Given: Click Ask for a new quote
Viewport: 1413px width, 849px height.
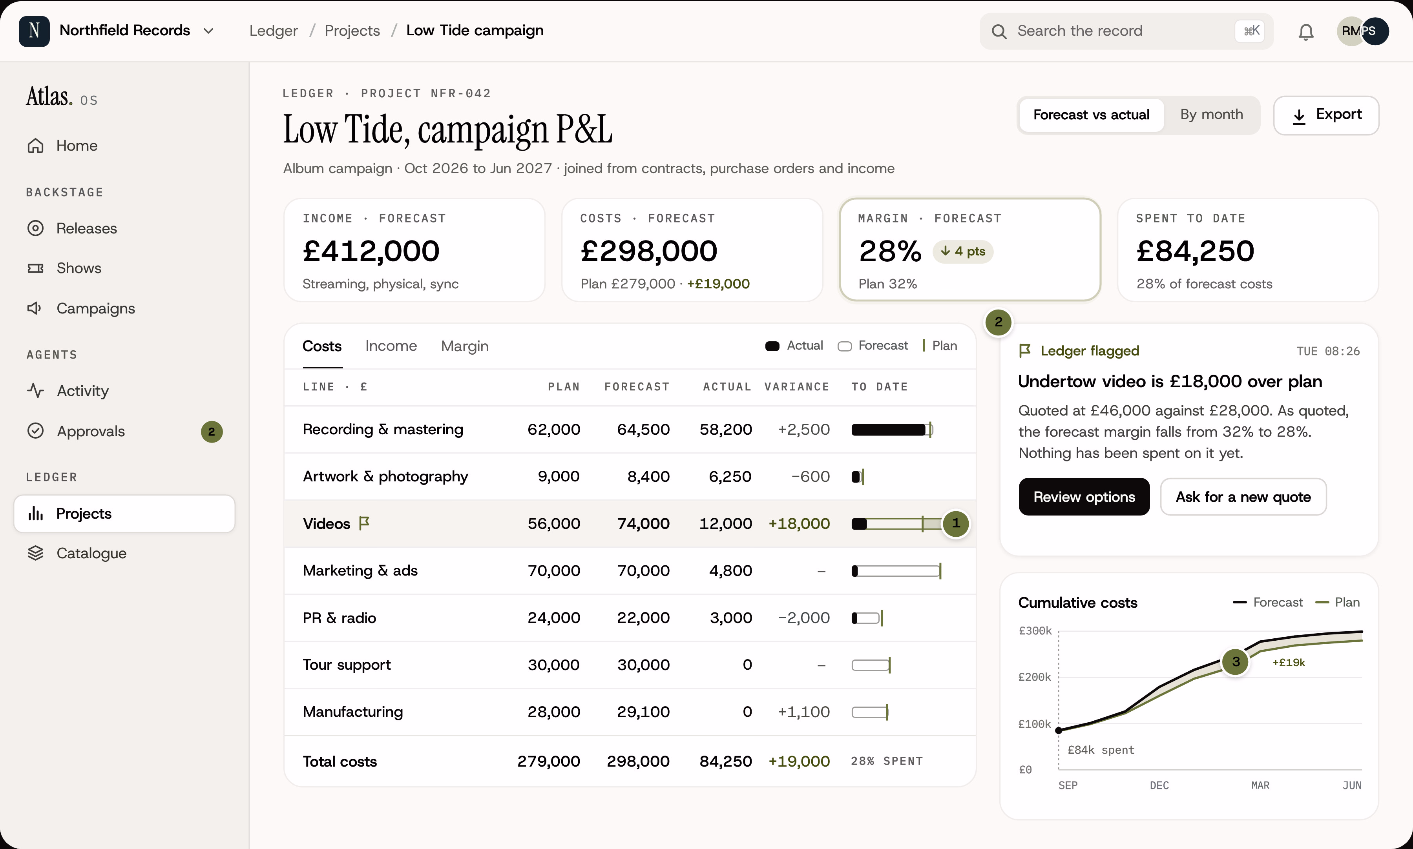Looking at the screenshot, I should 1242,497.
